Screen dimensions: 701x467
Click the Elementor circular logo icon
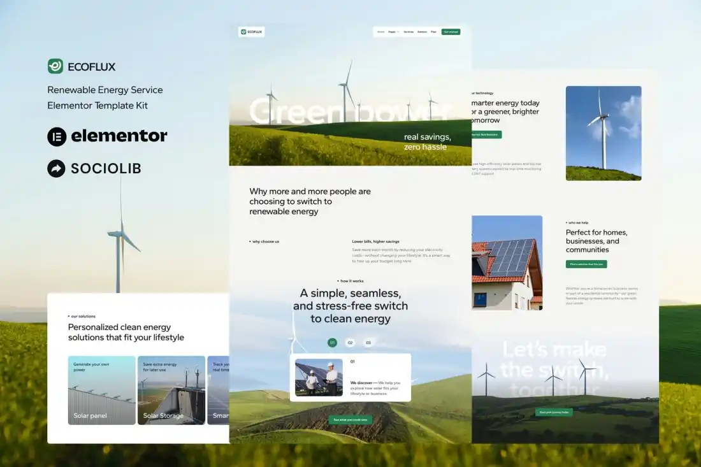pos(57,136)
